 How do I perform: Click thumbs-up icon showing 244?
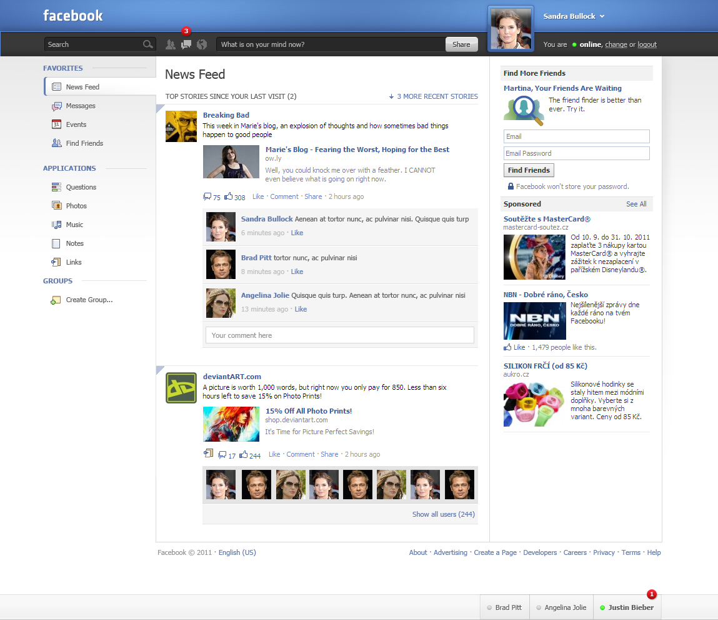coord(244,454)
